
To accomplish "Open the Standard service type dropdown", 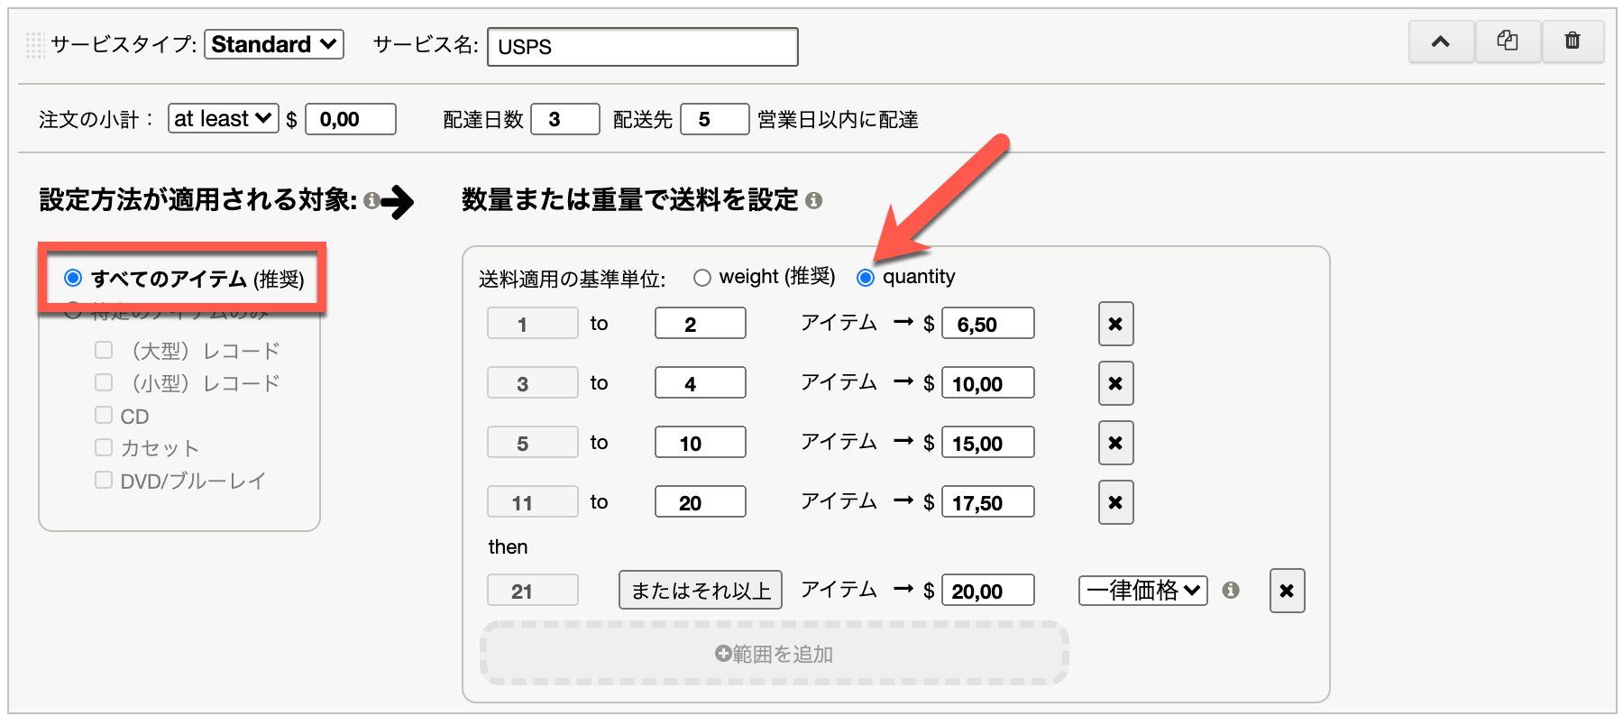I will click(x=274, y=44).
